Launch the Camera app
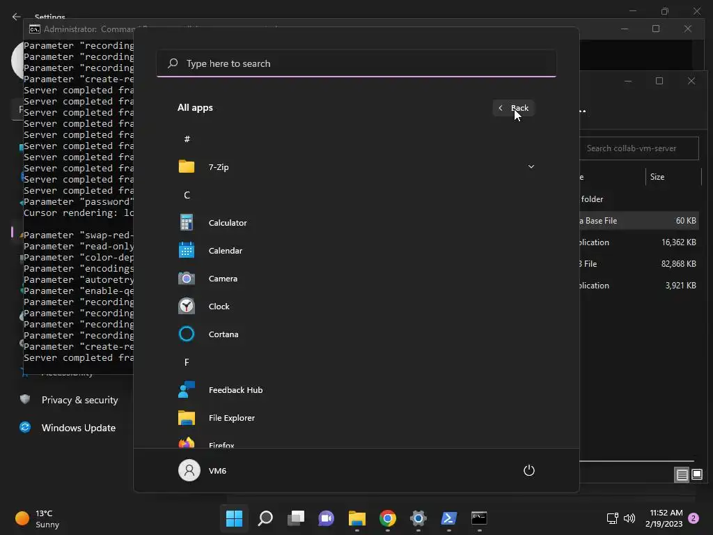This screenshot has width=713, height=535. point(356,279)
